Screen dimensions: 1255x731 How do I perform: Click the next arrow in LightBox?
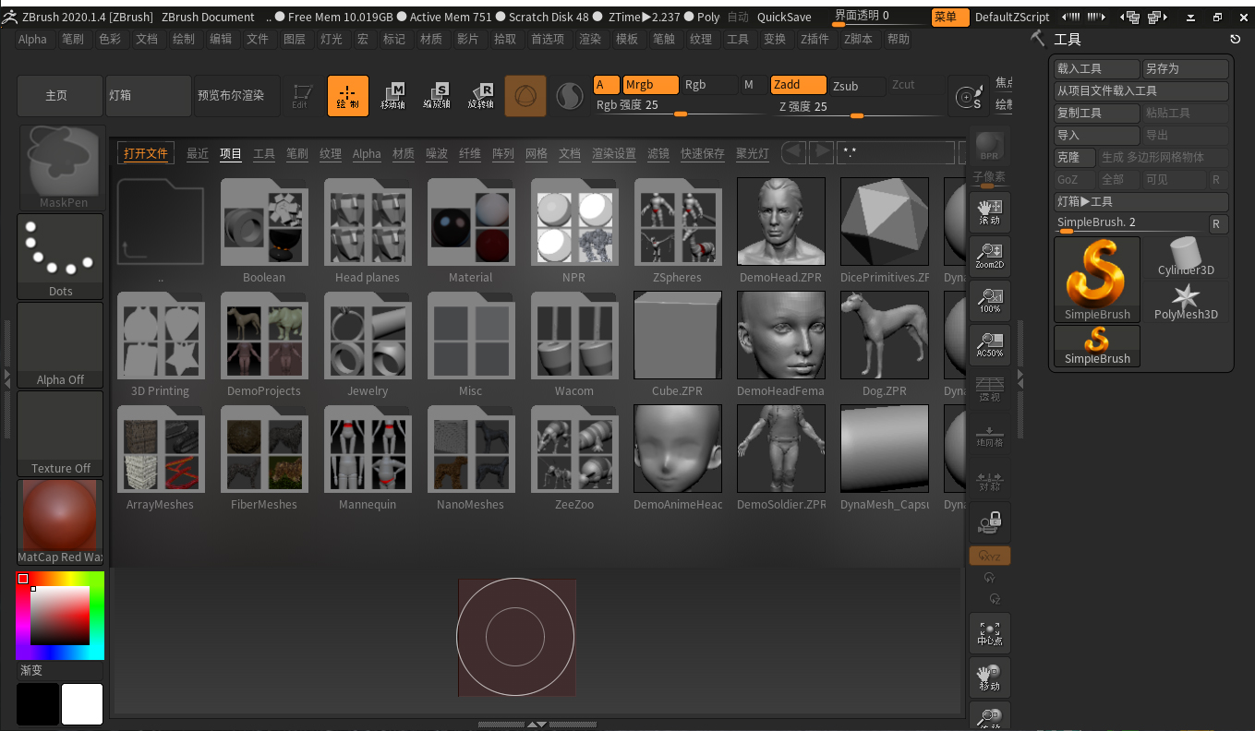point(821,153)
